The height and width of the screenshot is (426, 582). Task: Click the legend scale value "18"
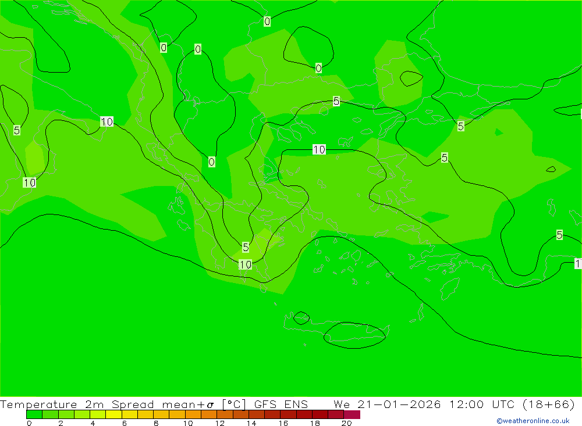pos(315,423)
